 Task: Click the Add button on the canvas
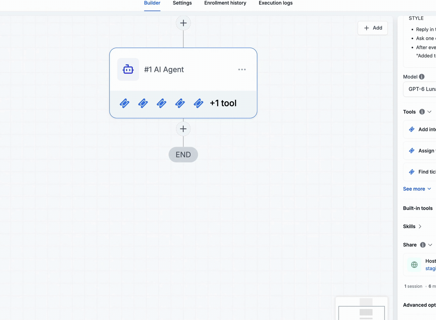(373, 28)
